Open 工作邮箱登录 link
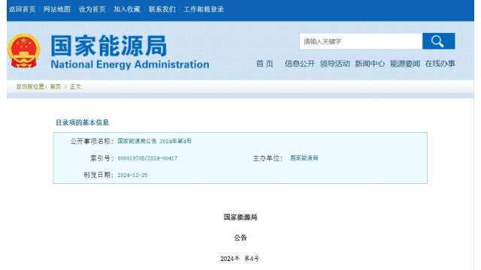Screen dimensions: 481x270 pos(204,9)
